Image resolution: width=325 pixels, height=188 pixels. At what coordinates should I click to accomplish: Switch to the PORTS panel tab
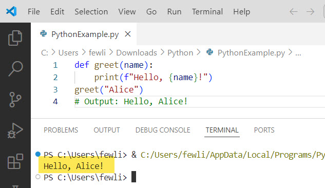click(264, 130)
